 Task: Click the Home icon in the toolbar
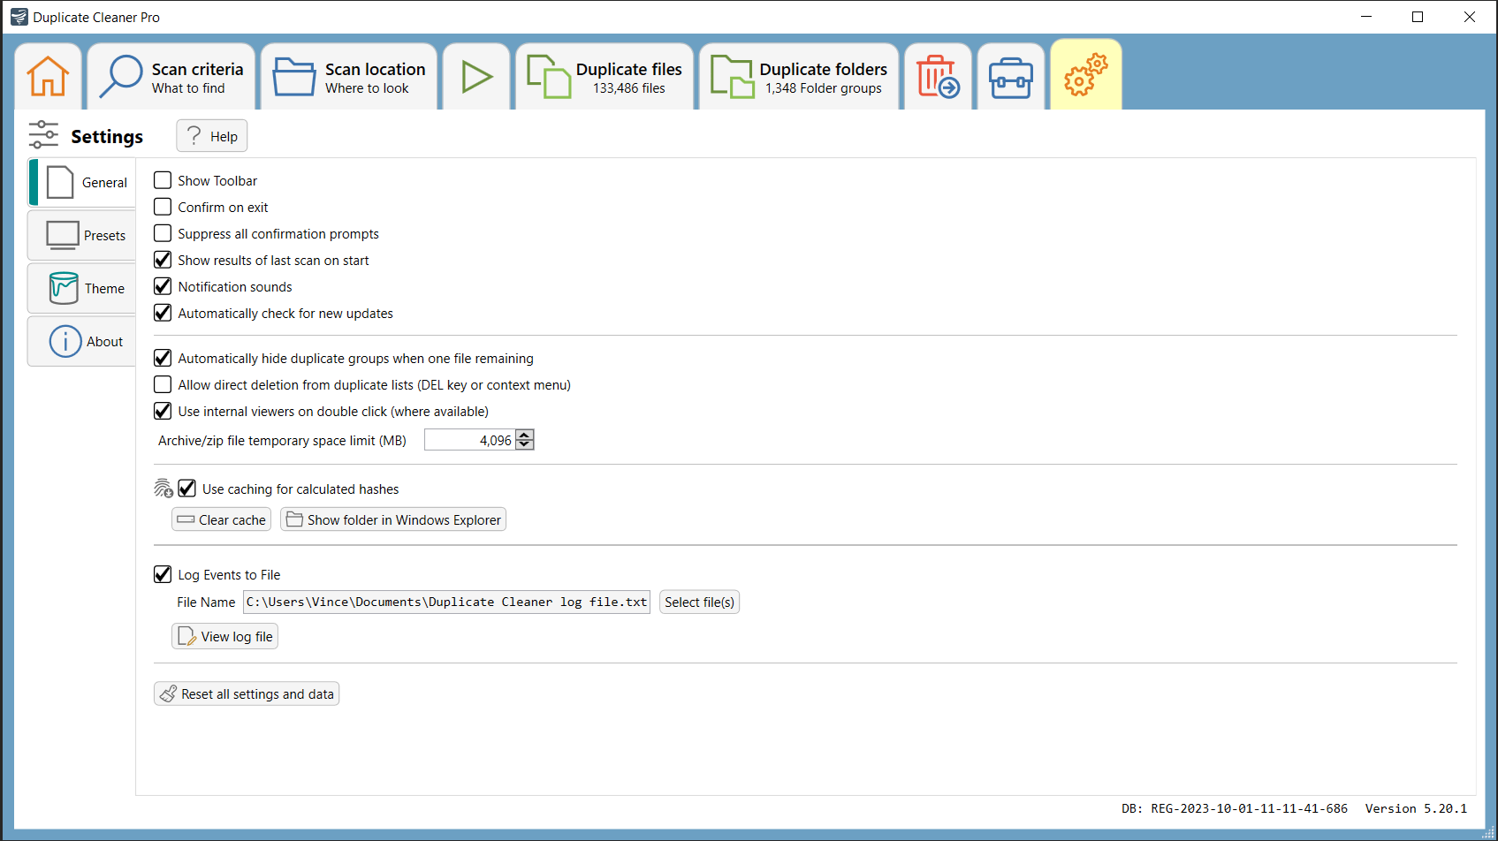48,77
